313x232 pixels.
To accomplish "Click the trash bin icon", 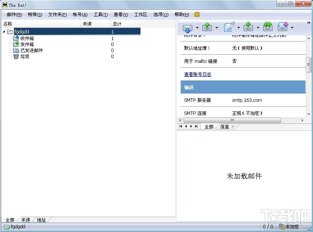I will click(16, 57).
